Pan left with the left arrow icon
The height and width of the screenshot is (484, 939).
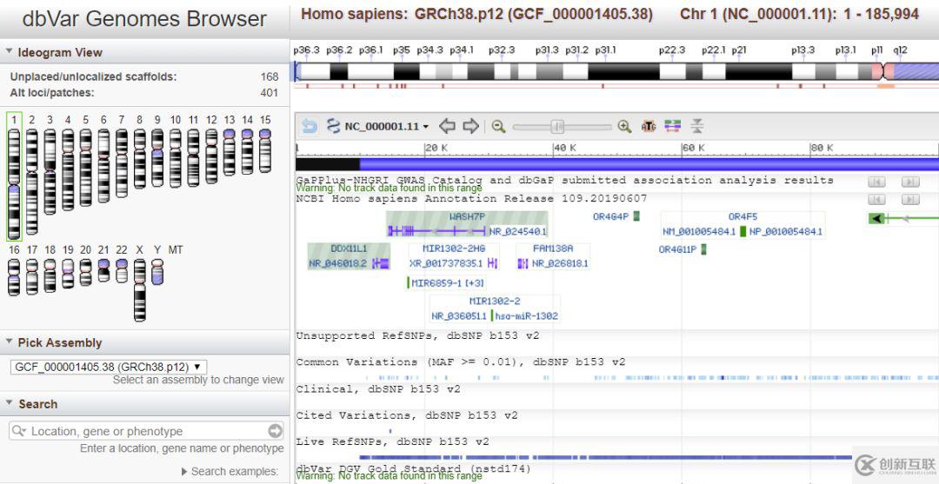[x=448, y=126]
